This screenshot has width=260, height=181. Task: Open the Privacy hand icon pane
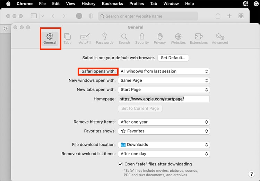click(x=160, y=38)
